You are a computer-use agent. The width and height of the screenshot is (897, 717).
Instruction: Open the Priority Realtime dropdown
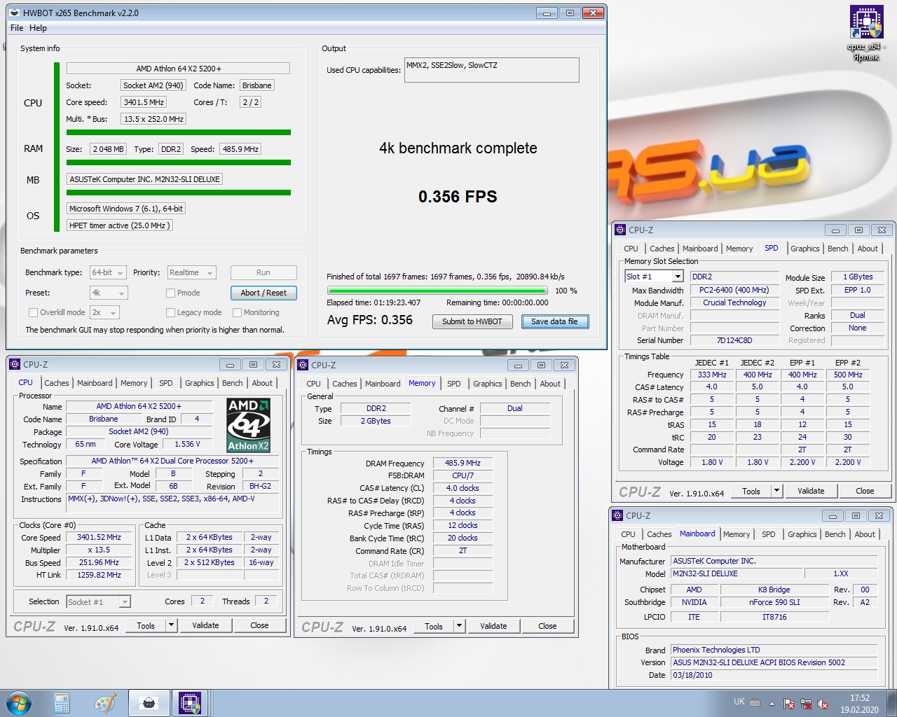point(191,272)
